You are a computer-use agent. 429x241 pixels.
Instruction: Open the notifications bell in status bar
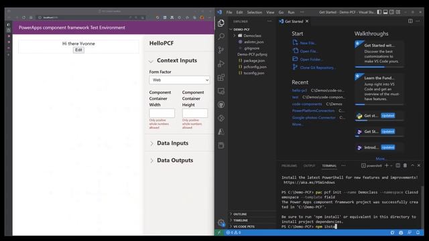pos(418,232)
